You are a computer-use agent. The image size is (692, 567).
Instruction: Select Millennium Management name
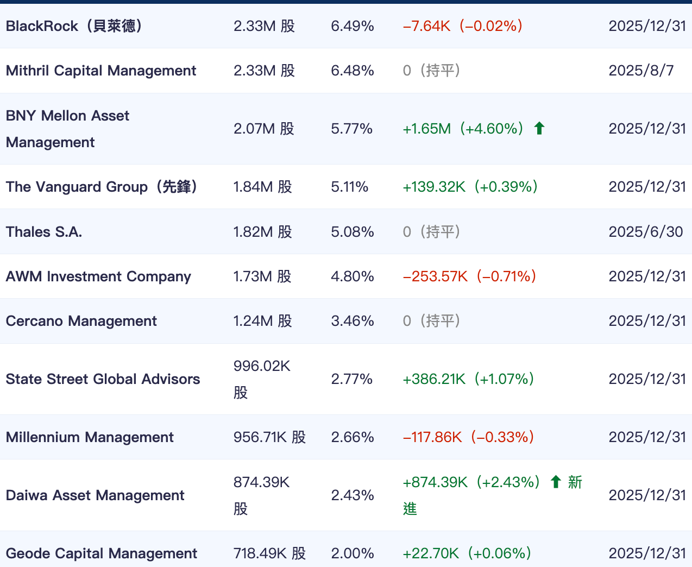point(90,437)
